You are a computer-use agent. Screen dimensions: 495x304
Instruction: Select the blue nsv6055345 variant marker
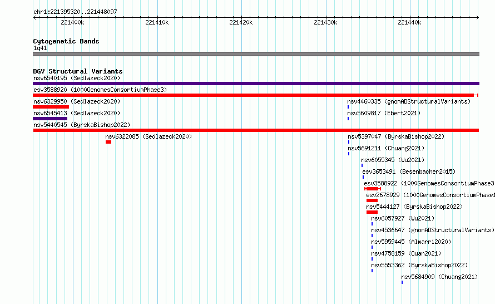point(362,165)
